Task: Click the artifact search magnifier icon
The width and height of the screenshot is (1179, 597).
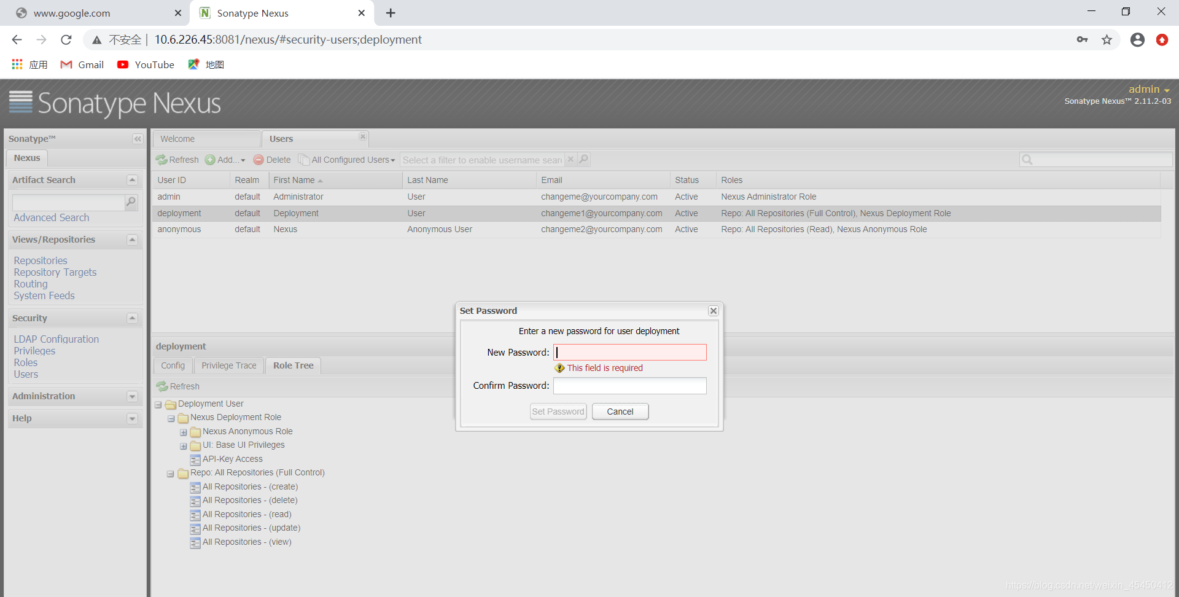Action: [131, 202]
